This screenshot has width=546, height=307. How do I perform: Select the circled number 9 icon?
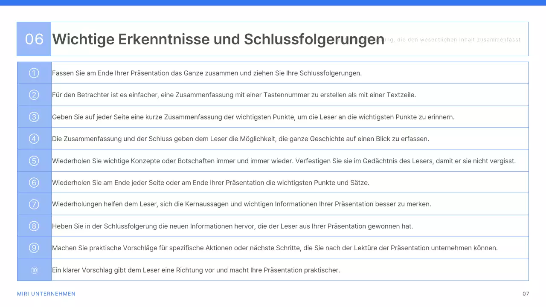pos(34,248)
